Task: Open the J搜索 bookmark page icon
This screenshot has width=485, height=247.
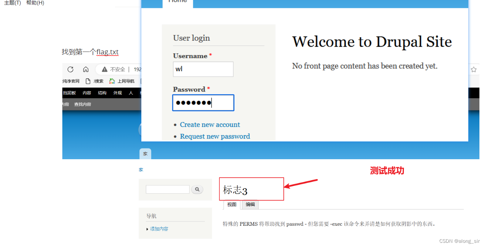Action: (88, 81)
